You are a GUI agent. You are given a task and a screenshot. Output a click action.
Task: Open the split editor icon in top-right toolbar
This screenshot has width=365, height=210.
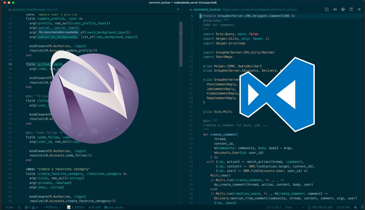click(x=351, y=9)
